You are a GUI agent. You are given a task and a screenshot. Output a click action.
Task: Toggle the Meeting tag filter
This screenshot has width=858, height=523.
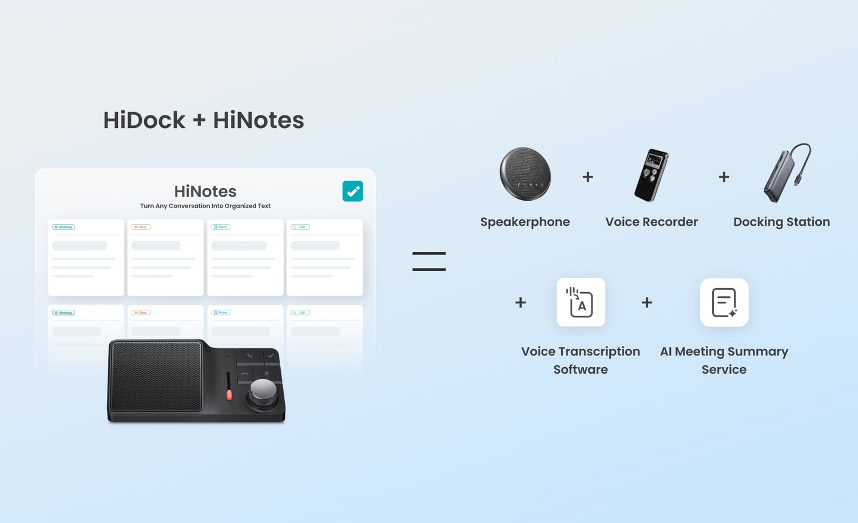click(x=63, y=227)
